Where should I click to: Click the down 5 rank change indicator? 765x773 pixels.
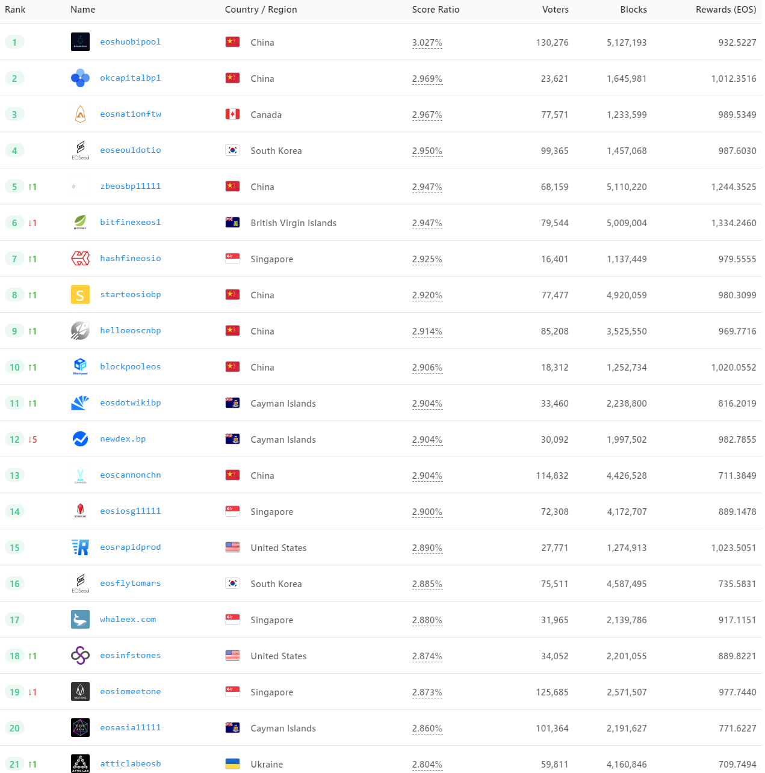tap(33, 440)
